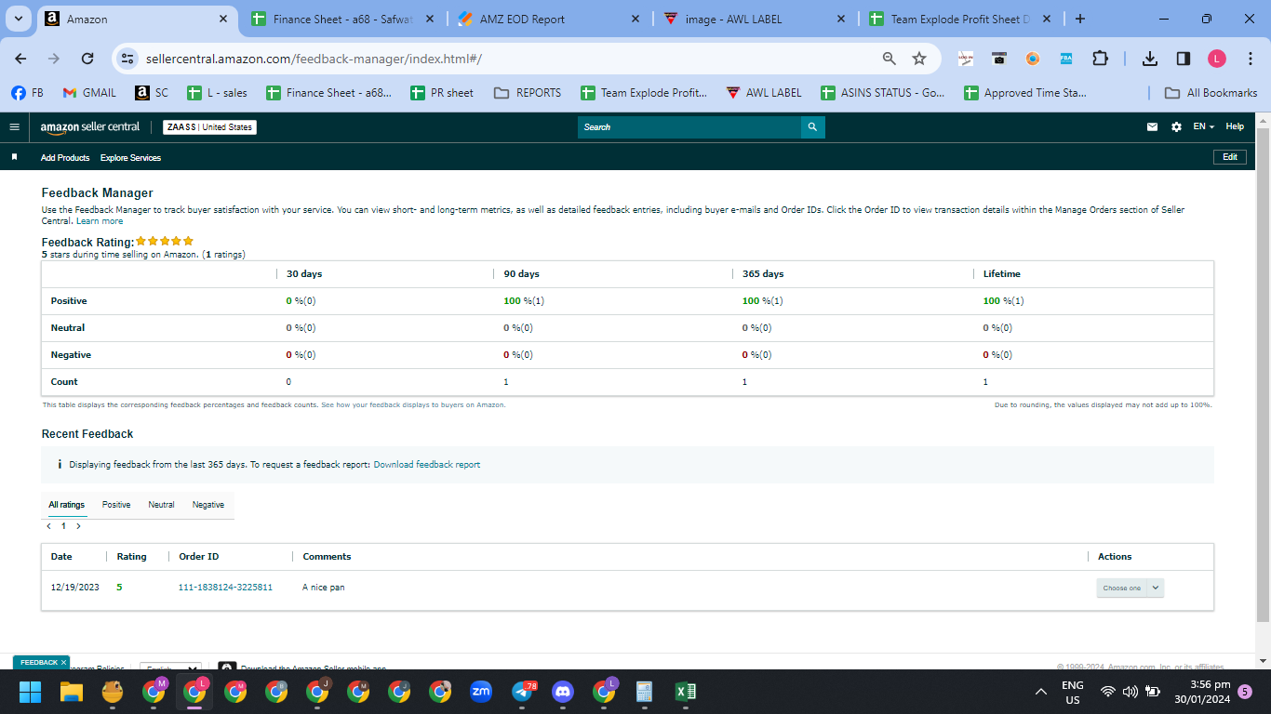1271x714 pixels.
Task: Close the FEEDBACK widget tab
Action: click(64, 662)
